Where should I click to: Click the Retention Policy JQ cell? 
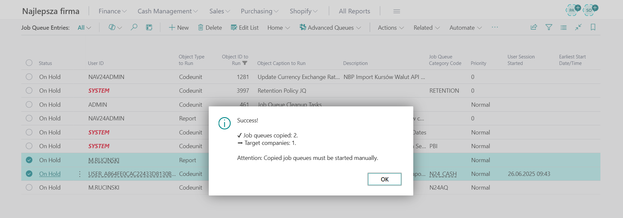click(x=282, y=91)
